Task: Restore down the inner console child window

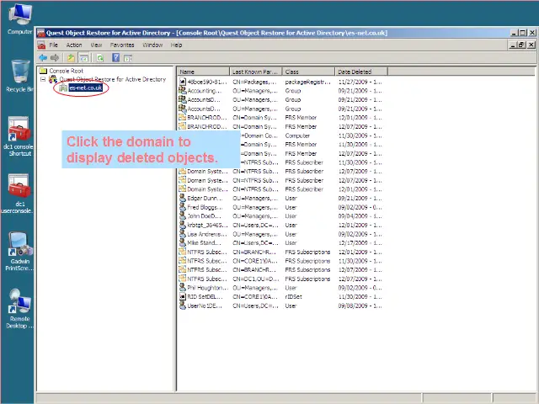Action: click(522, 45)
